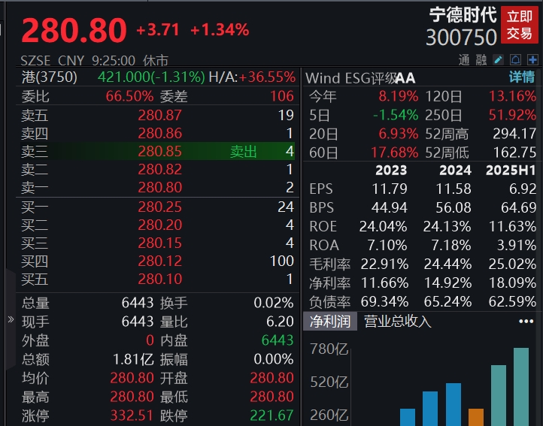Switch to the 净利润 tab

coord(330,321)
